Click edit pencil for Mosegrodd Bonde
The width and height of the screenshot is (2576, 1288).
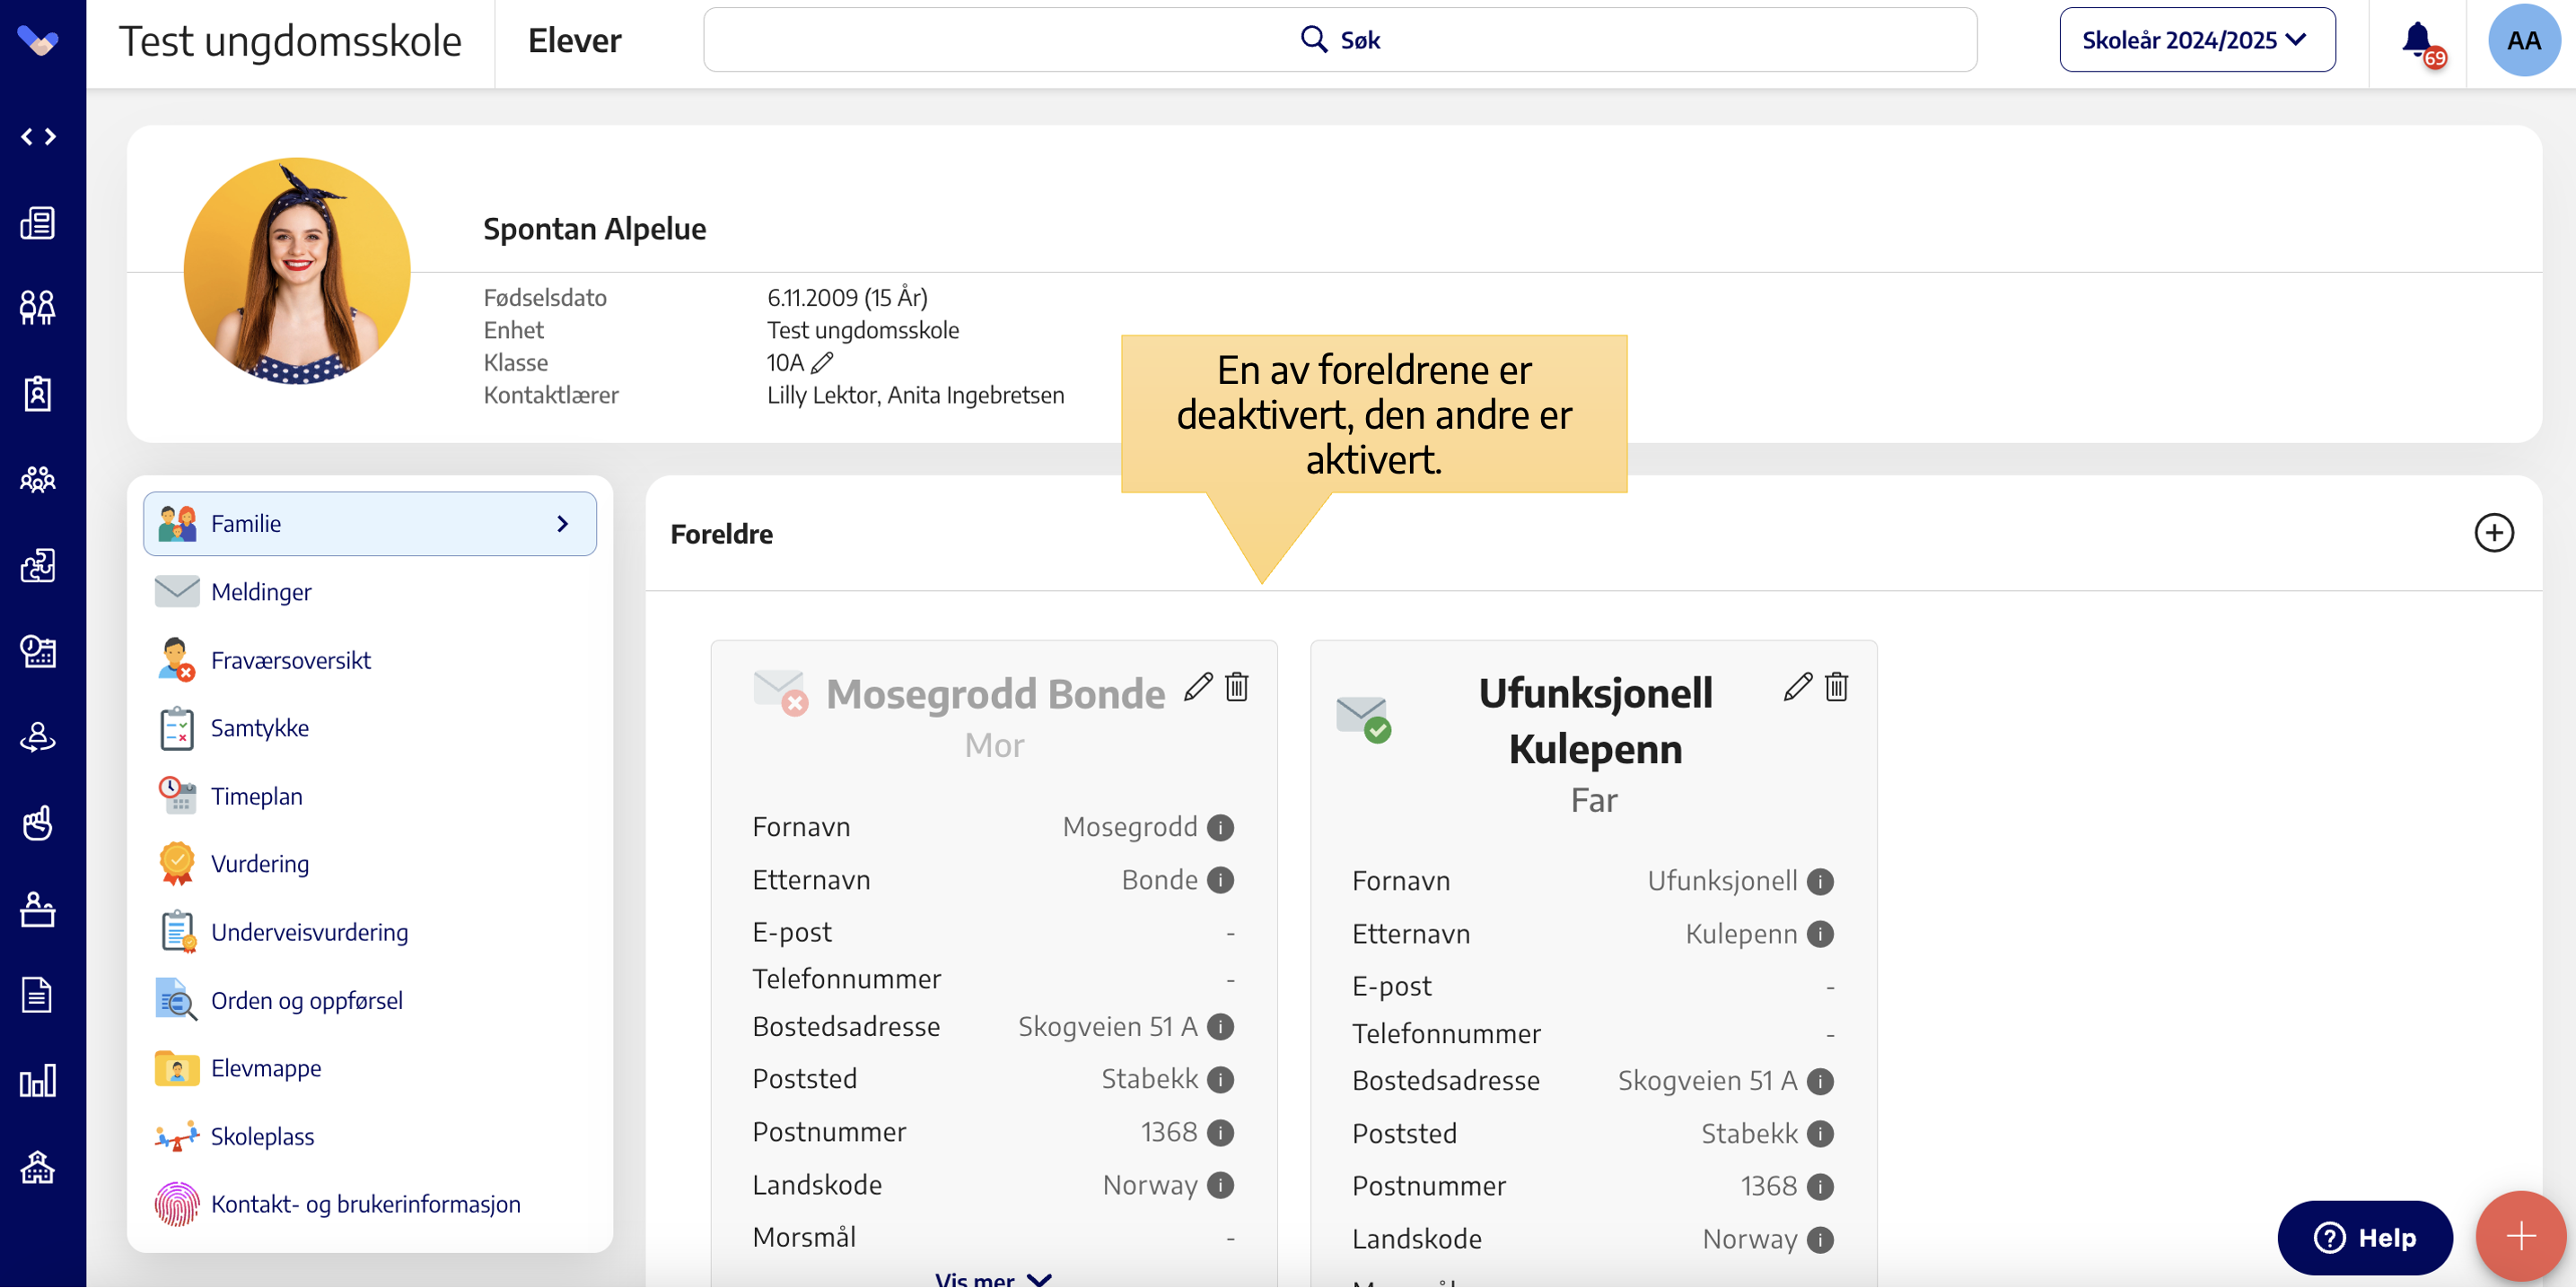[1197, 686]
